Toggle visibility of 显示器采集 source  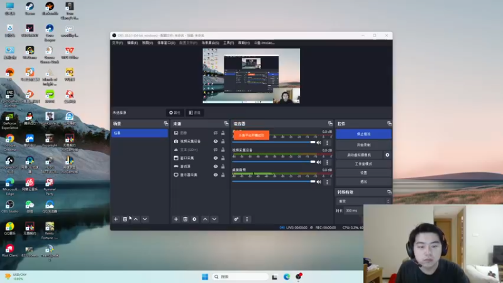[216, 175]
